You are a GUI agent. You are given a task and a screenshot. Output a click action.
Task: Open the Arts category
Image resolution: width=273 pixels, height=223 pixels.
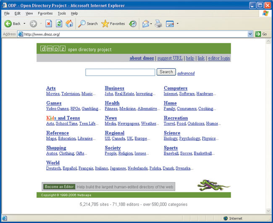pos(51,88)
